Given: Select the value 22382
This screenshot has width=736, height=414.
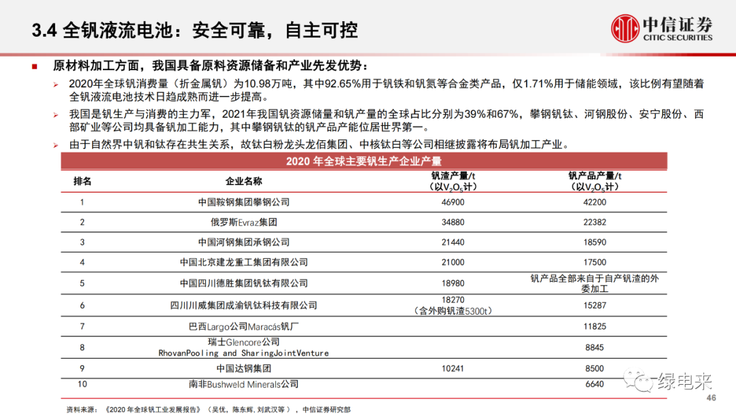Looking at the screenshot, I should click(x=595, y=222).
